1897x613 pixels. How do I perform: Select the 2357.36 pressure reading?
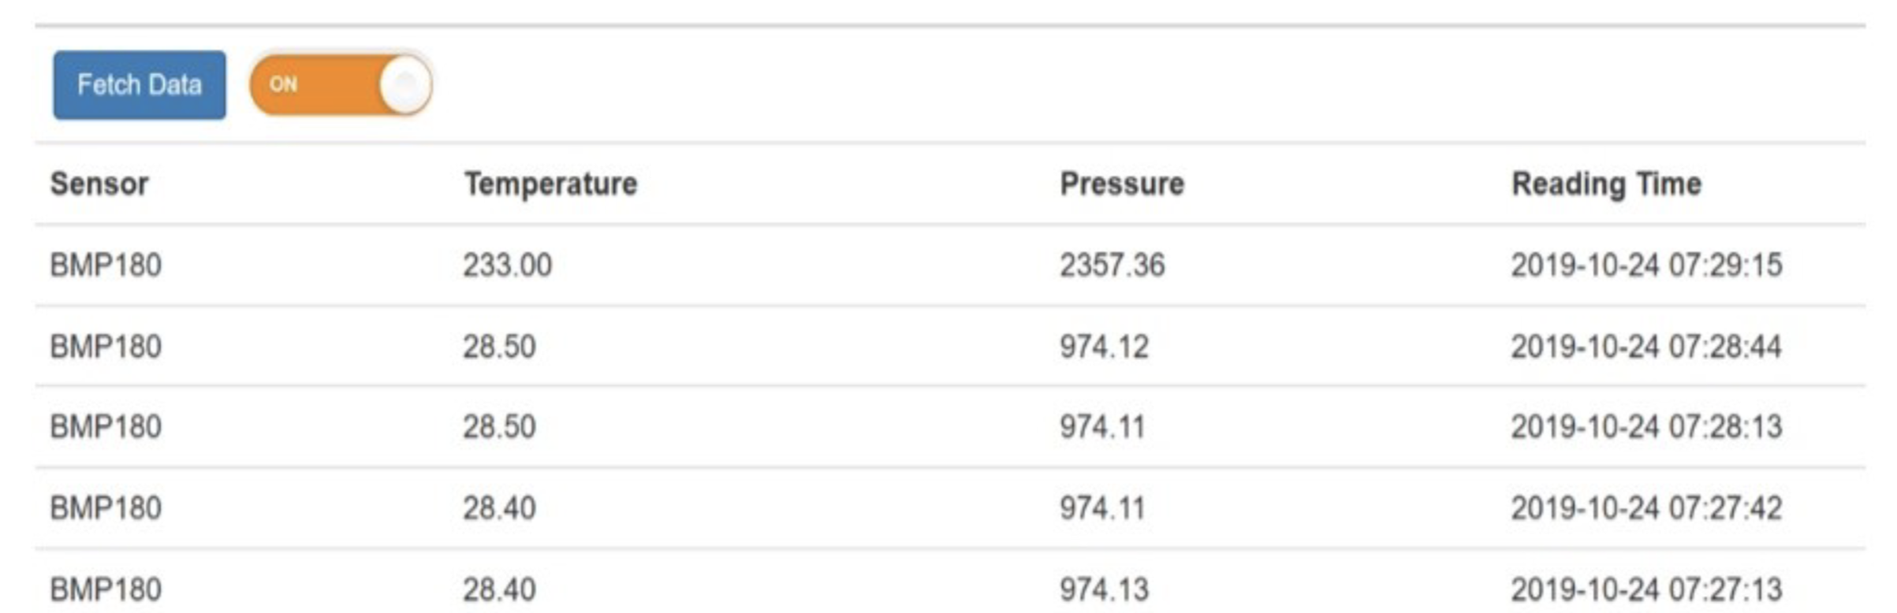1112,266
